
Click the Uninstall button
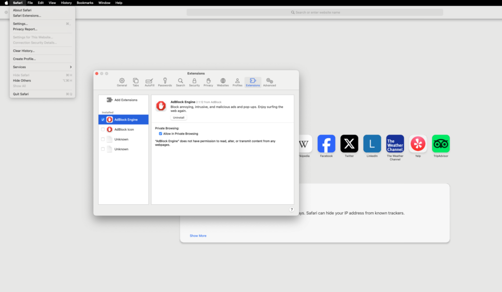178,118
